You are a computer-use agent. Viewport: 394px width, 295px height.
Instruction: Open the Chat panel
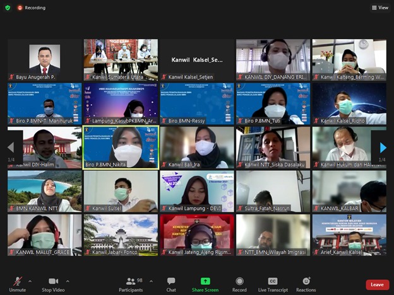coord(171,284)
